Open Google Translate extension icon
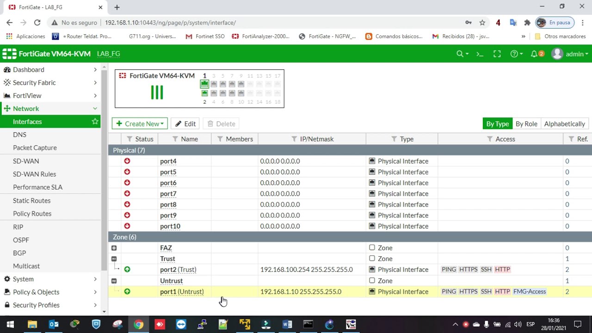592x333 pixels. click(x=513, y=22)
